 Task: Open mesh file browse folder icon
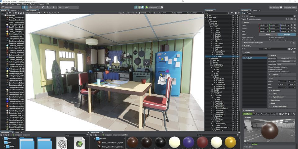289,49
